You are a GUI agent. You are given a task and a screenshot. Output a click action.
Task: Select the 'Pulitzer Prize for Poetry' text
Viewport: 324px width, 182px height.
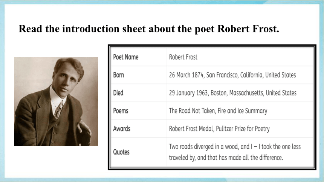(x=243, y=129)
